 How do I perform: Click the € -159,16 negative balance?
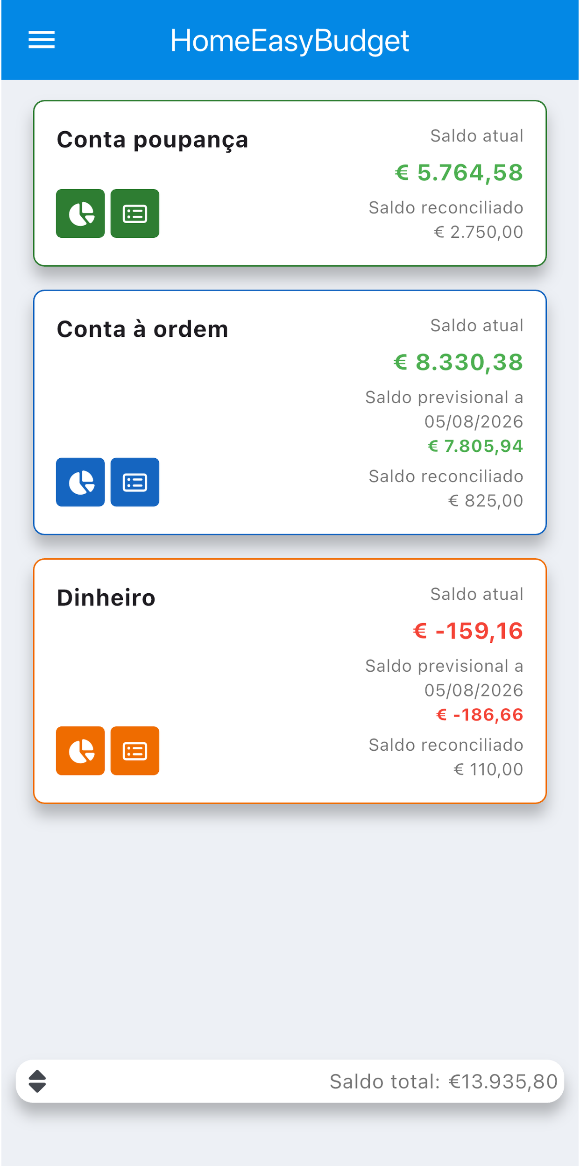(x=468, y=631)
